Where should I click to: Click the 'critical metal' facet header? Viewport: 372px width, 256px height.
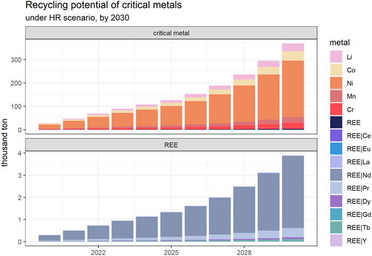click(171, 33)
